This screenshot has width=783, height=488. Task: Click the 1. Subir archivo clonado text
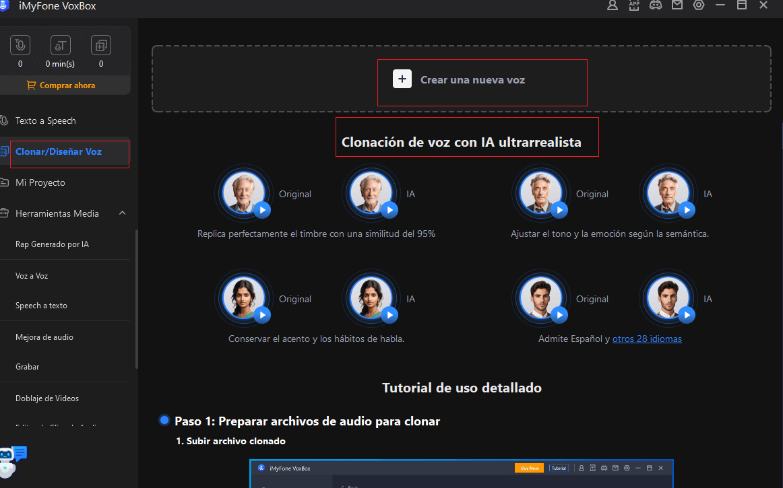(x=230, y=441)
